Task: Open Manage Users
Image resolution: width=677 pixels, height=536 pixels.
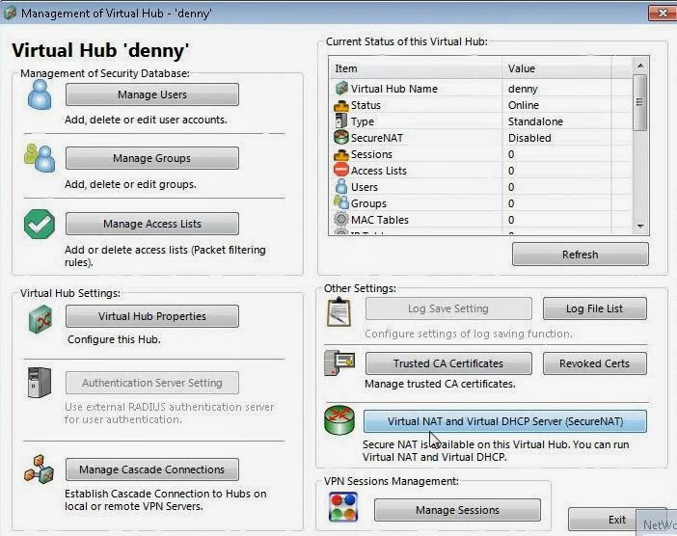Action: click(152, 94)
